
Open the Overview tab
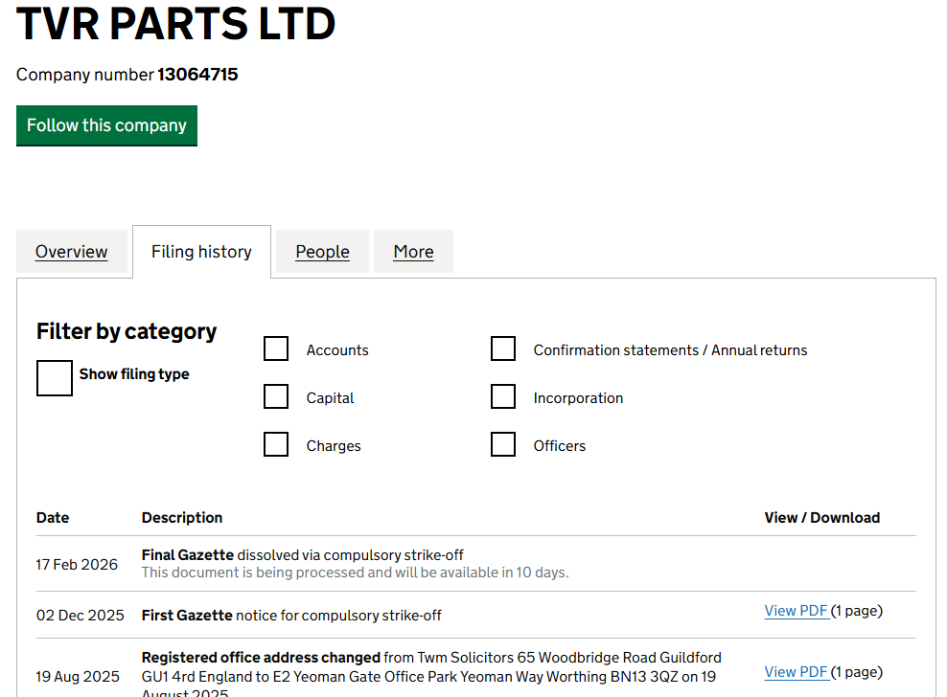pos(72,252)
